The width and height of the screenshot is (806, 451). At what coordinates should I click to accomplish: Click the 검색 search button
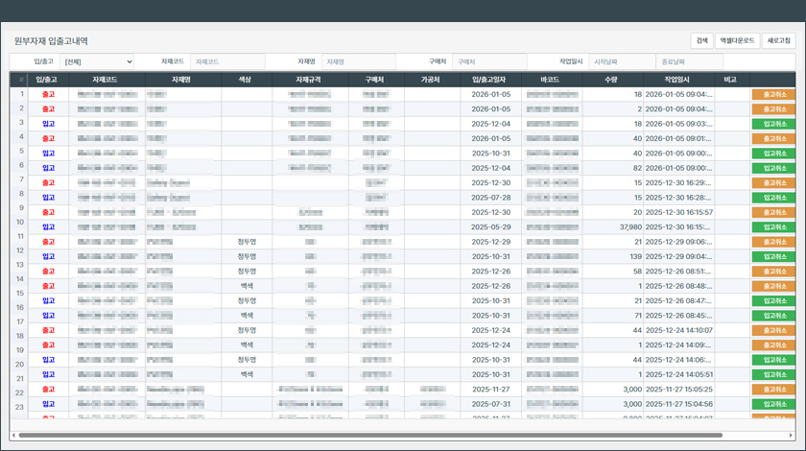pyautogui.click(x=701, y=41)
